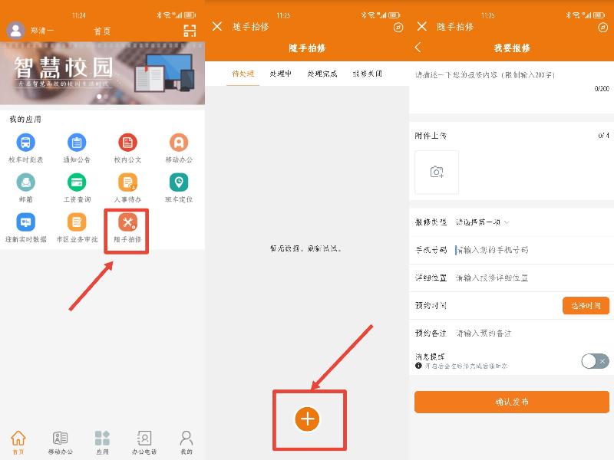Expand the 报修类型 repair type dropdown
This screenshot has width=614, height=460.
click(x=483, y=222)
